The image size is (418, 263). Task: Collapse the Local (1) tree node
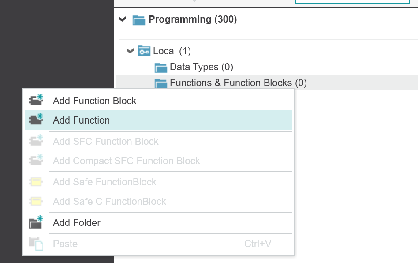[130, 51]
